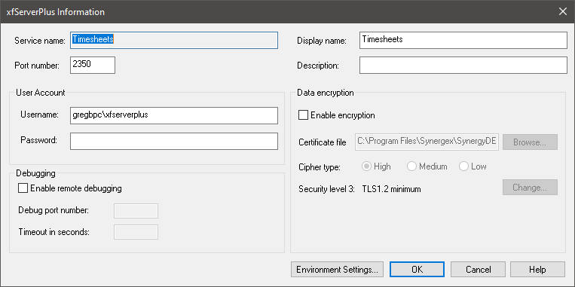Click the Service name field containing Timesheets
The width and height of the screenshot is (575, 287).
pyautogui.click(x=174, y=41)
